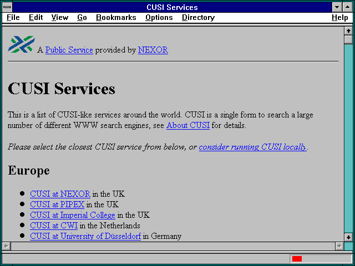The width and height of the screenshot is (355, 266).
Task: Click the vertical scrollbar down arrow
Action: 348,238
